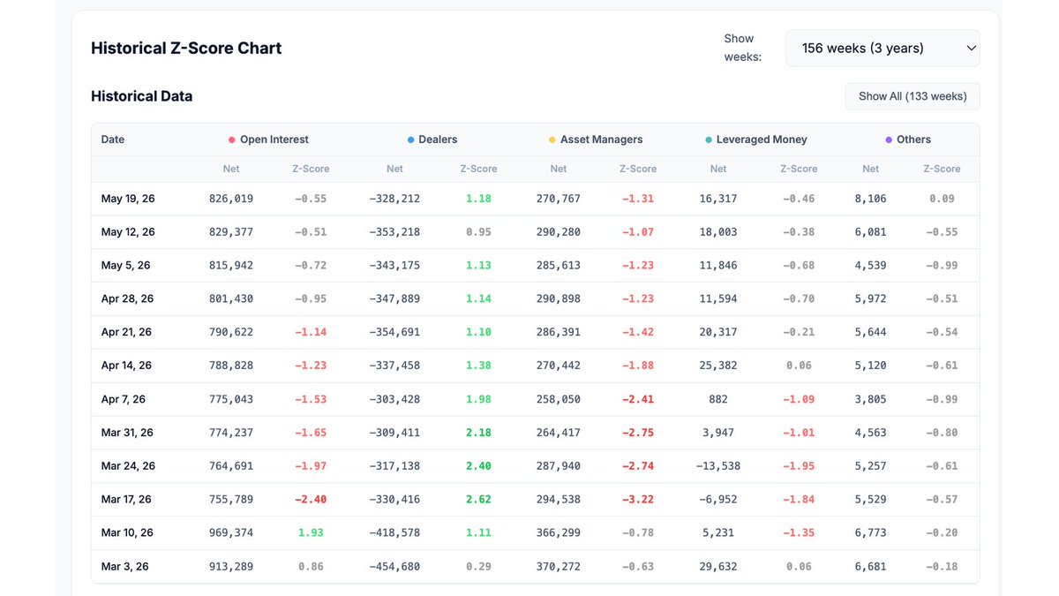Click the Open Interest column header
Viewport: 1059px width, 596px height.
click(x=274, y=140)
